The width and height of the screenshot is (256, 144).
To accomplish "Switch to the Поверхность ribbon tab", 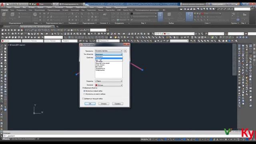I will click(21, 10).
